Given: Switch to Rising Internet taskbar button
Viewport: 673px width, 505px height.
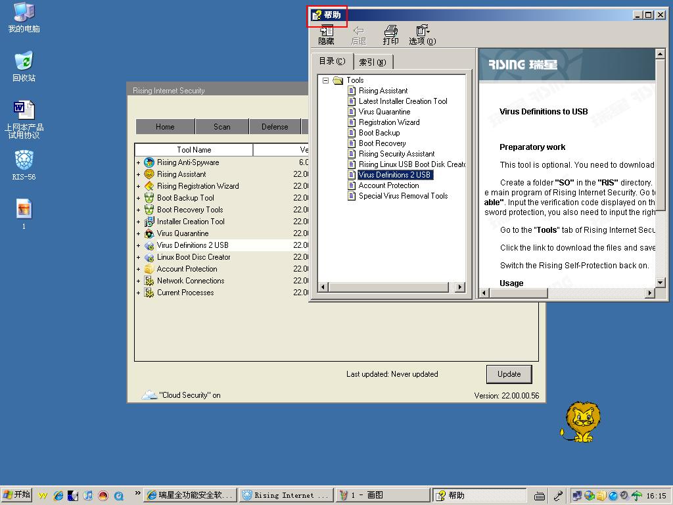Looking at the screenshot, I should pos(287,495).
